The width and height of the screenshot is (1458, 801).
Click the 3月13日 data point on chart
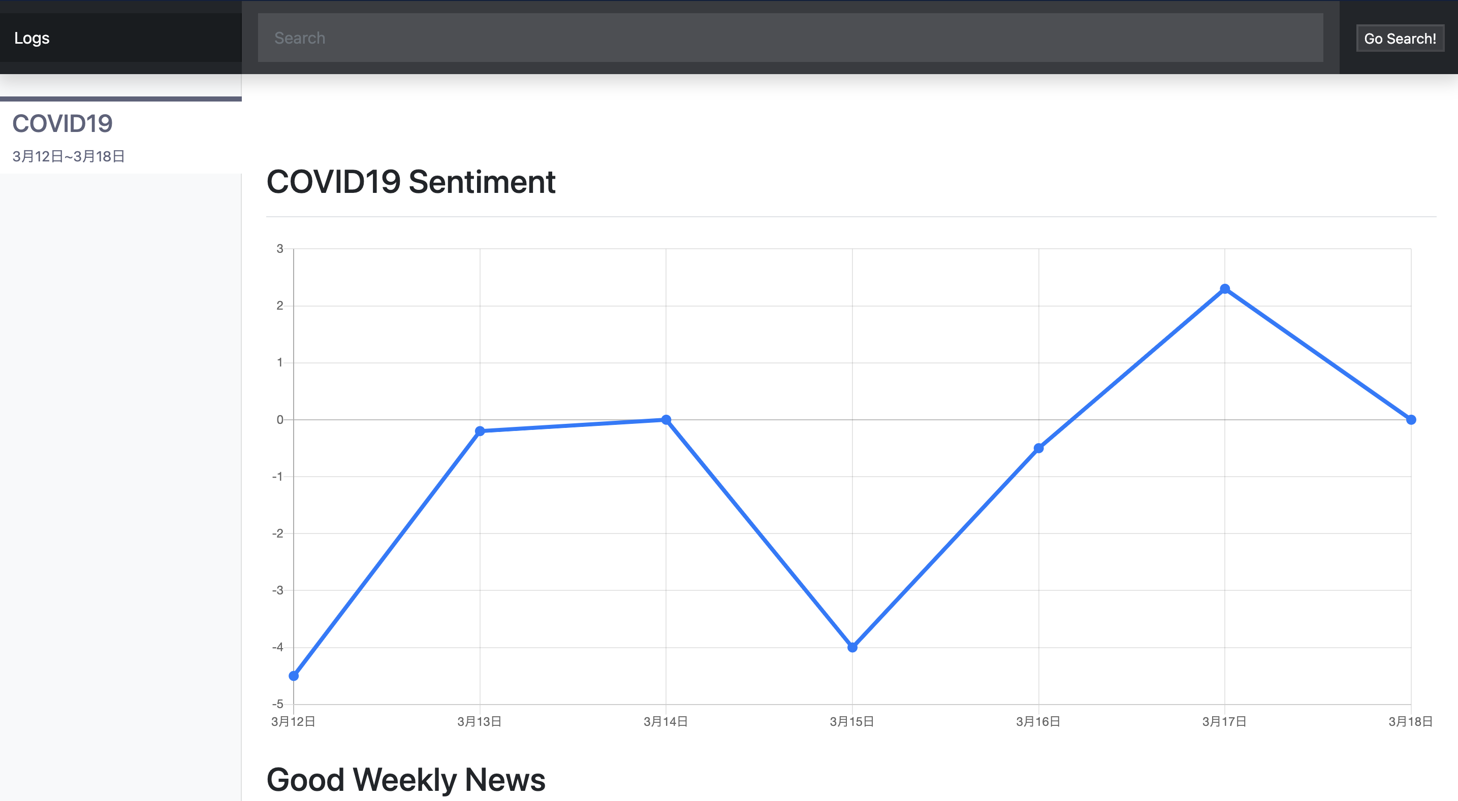[480, 431]
